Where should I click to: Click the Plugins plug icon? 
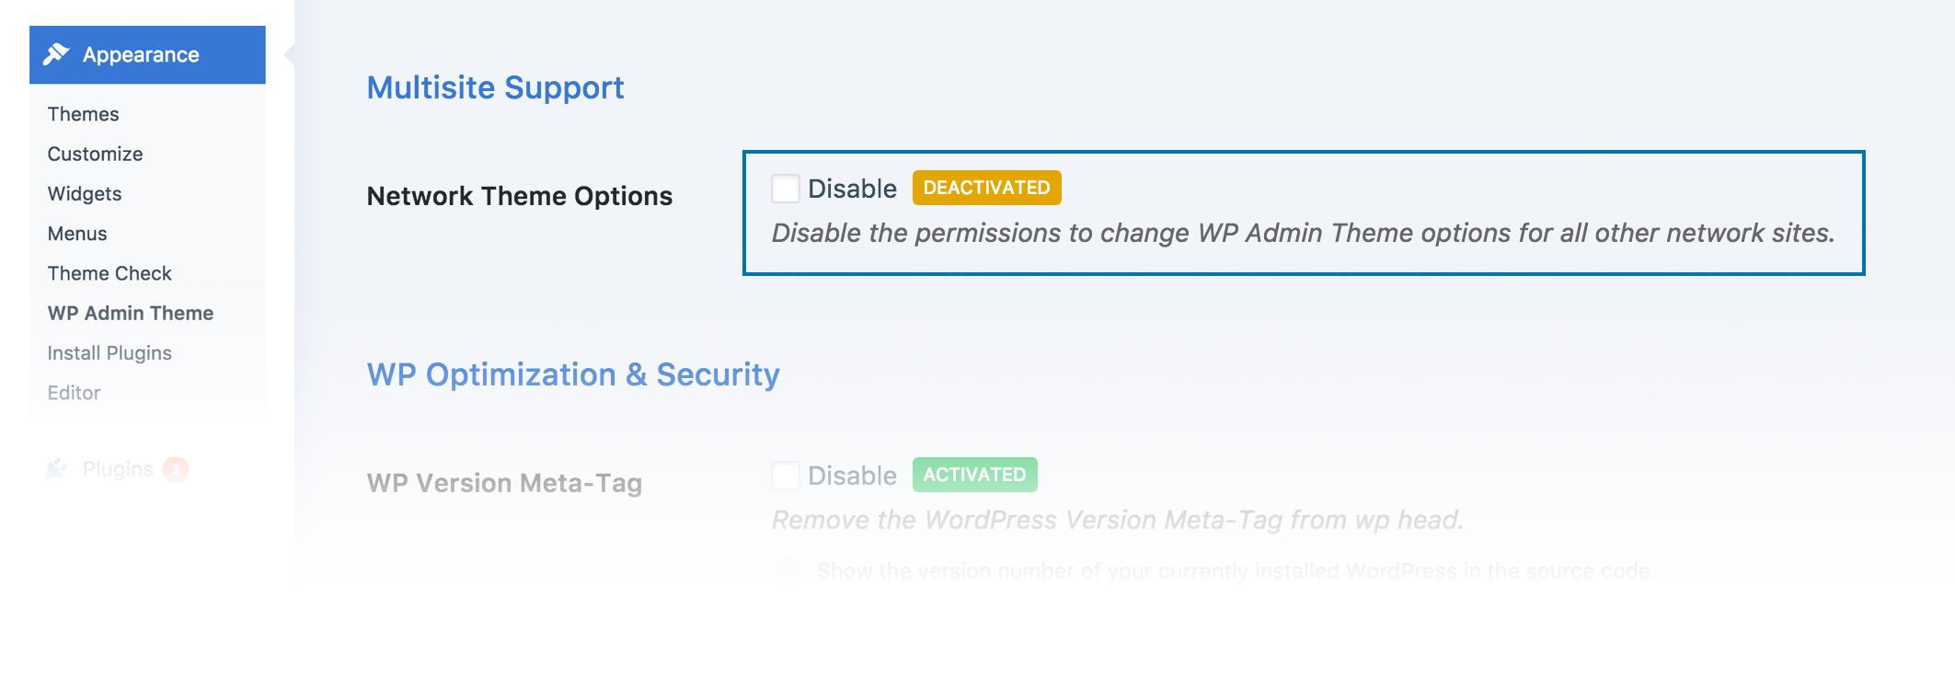tap(57, 469)
